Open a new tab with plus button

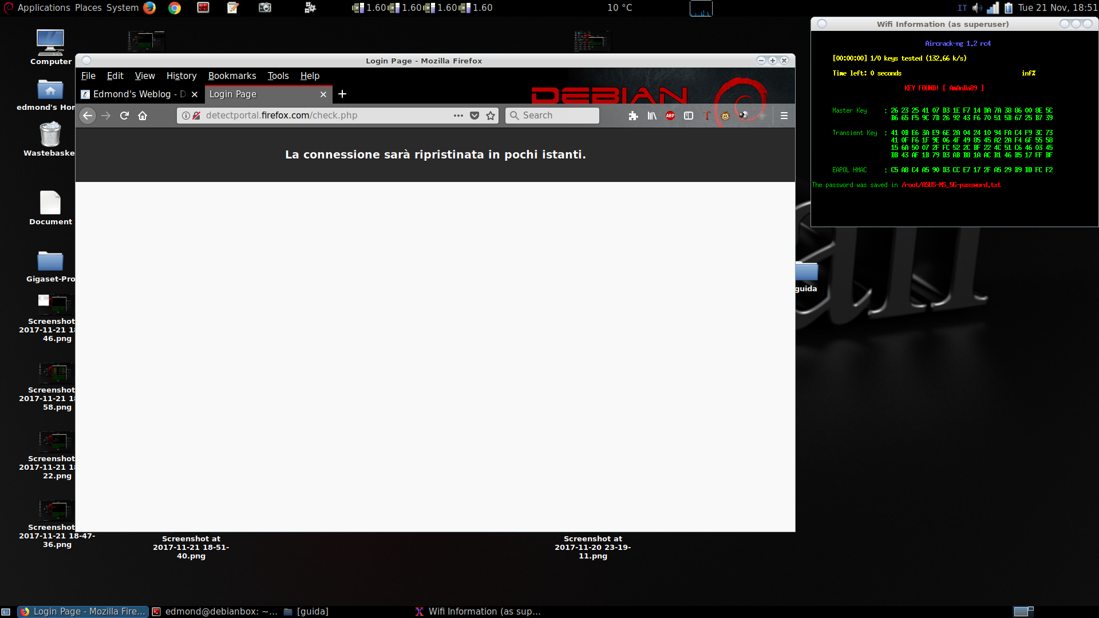[342, 94]
